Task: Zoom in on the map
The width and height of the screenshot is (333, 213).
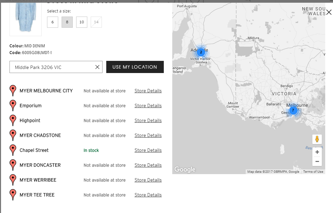Action: [317, 152]
